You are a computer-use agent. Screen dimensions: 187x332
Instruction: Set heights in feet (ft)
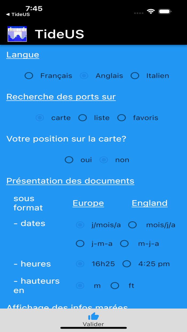pos(115,286)
